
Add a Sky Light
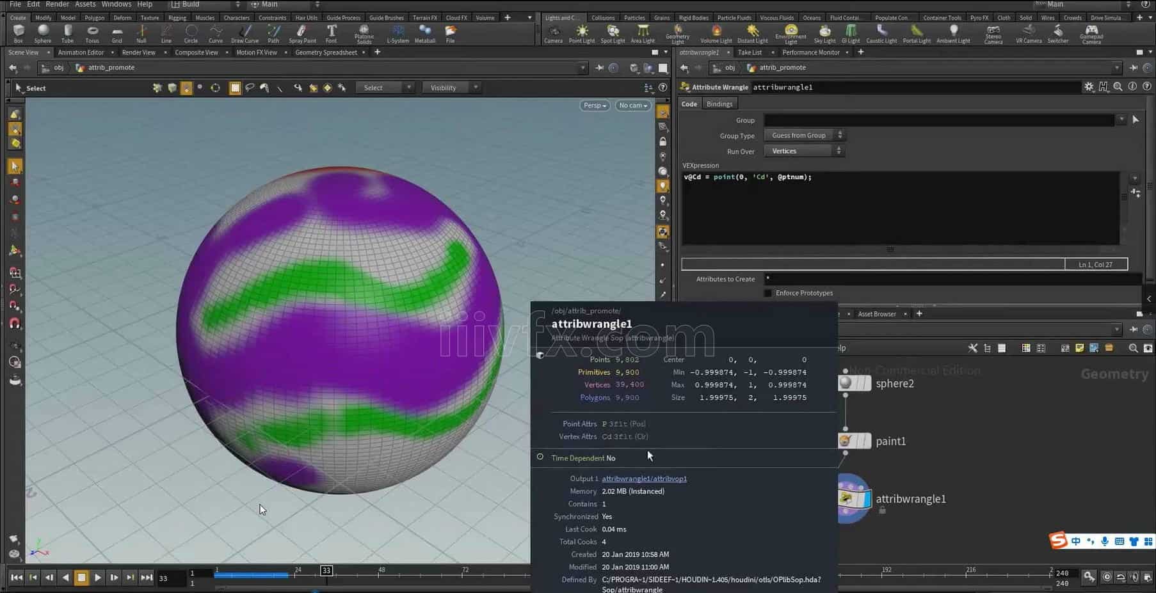tap(824, 34)
